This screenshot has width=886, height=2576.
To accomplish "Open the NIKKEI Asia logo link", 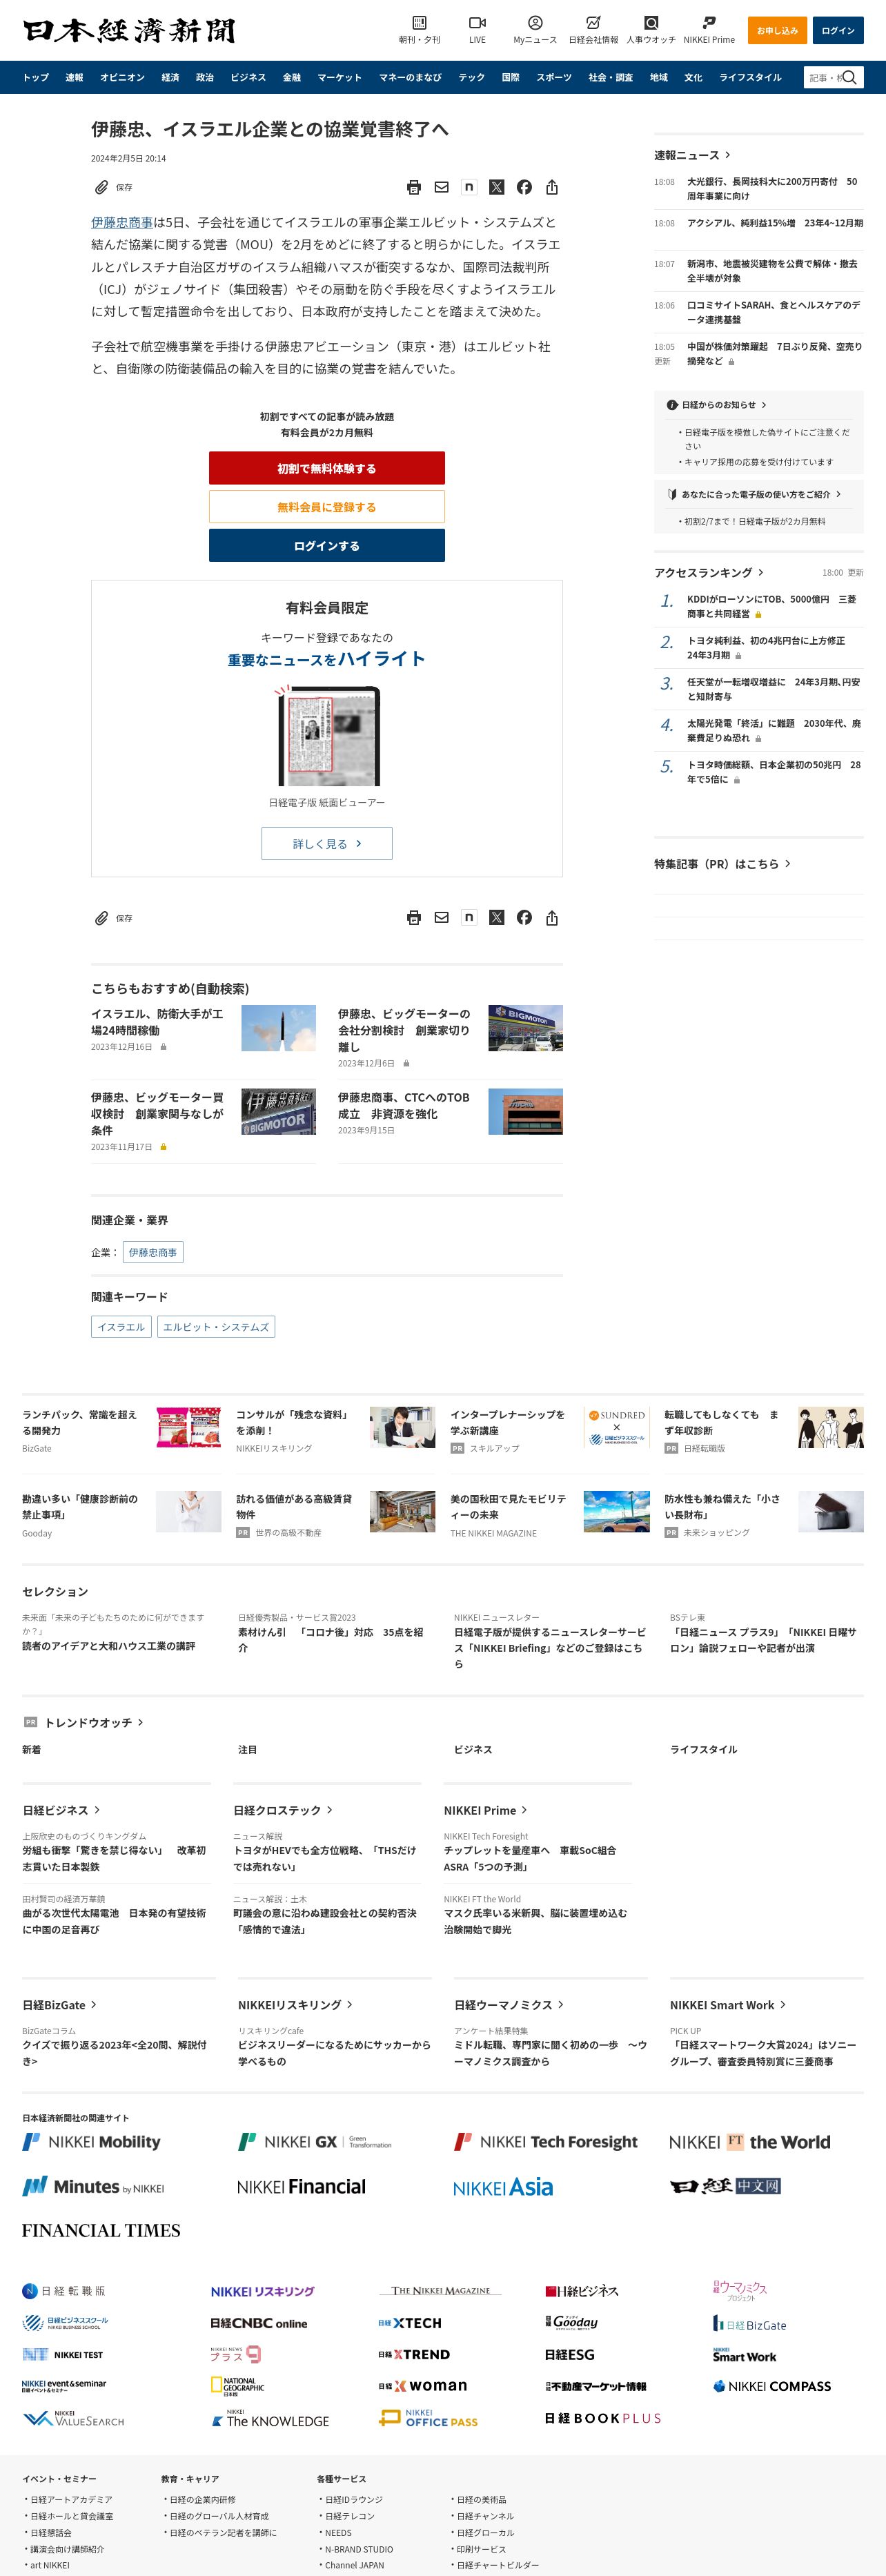I will tap(503, 2187).
